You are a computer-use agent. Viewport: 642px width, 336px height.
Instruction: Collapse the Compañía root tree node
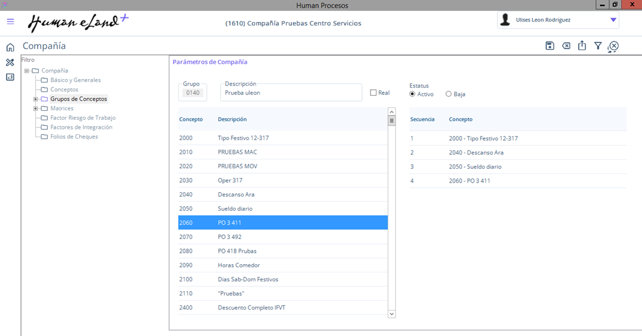[x=27, y=71]
